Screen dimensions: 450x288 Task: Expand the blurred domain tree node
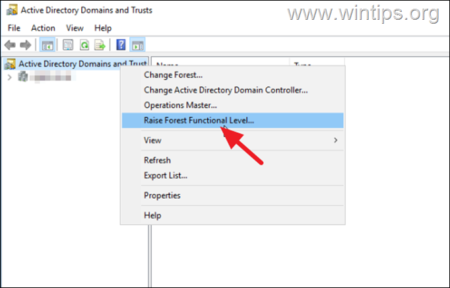pyautogui.click(x=9, y=77)
